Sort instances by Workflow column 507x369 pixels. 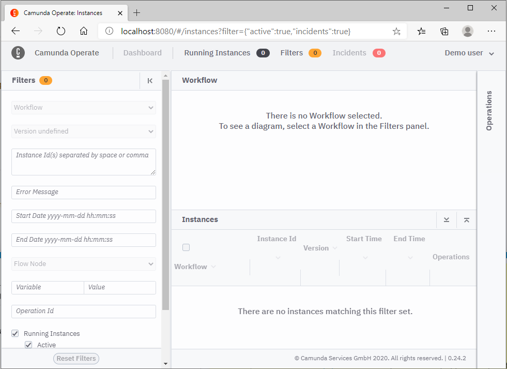[195, 267]
